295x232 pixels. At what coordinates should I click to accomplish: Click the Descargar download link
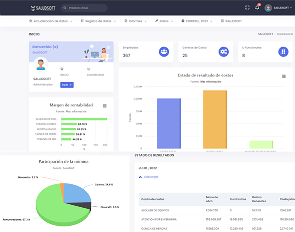tap(151, 177)
